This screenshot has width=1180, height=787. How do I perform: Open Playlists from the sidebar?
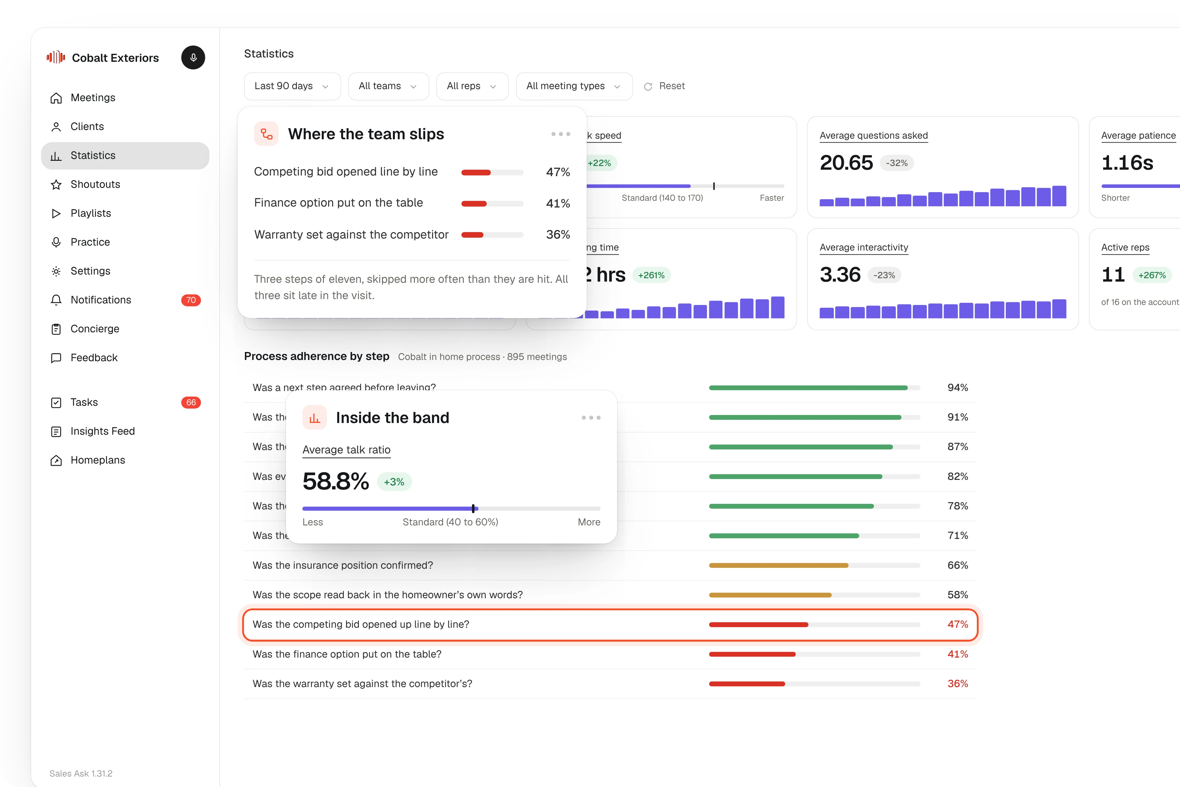pos(125,213)
